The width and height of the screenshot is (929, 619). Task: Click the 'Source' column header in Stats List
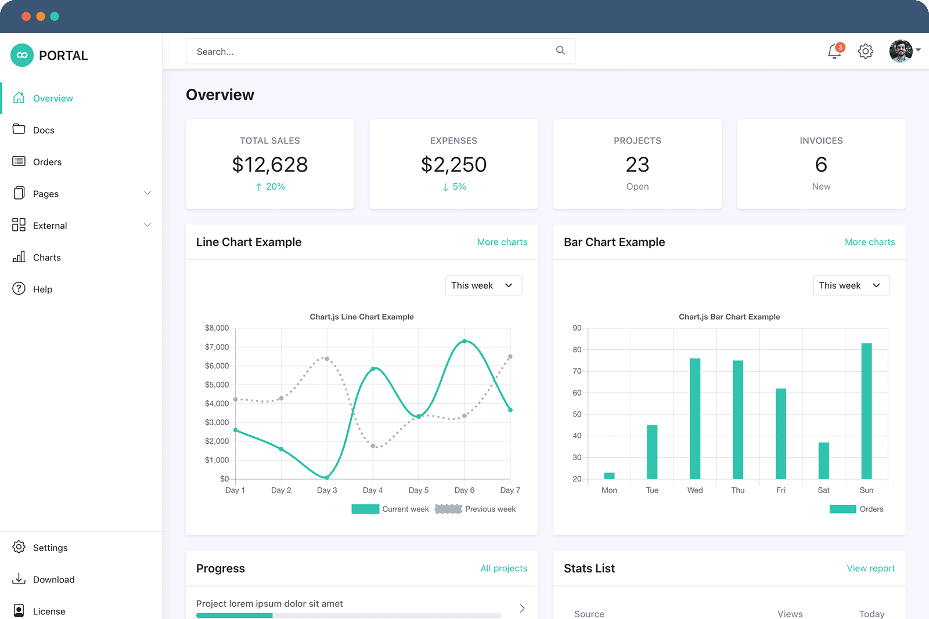click(x=589, y=614)
